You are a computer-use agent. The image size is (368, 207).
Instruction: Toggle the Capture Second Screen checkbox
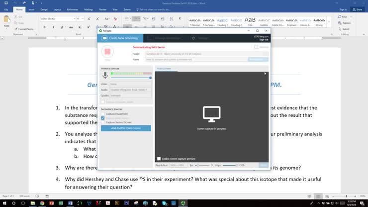coord(103,122)
